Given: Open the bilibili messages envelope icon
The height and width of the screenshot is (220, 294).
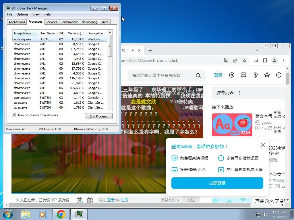Looking at the screenshot, I should pos(243,75).
